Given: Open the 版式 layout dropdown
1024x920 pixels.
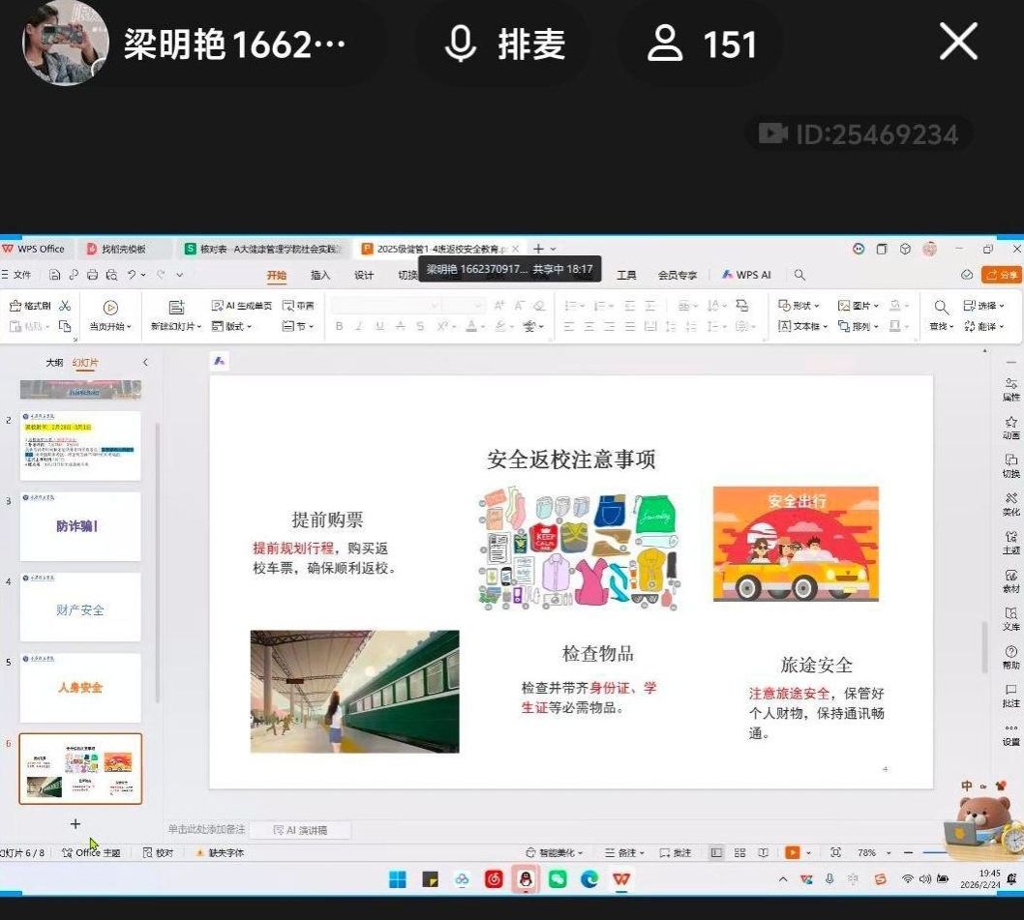Looking at the screenshot, I should 232,326.
